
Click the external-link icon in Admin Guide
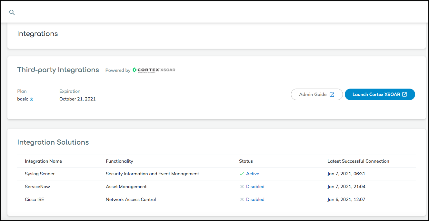click(332, 95)
